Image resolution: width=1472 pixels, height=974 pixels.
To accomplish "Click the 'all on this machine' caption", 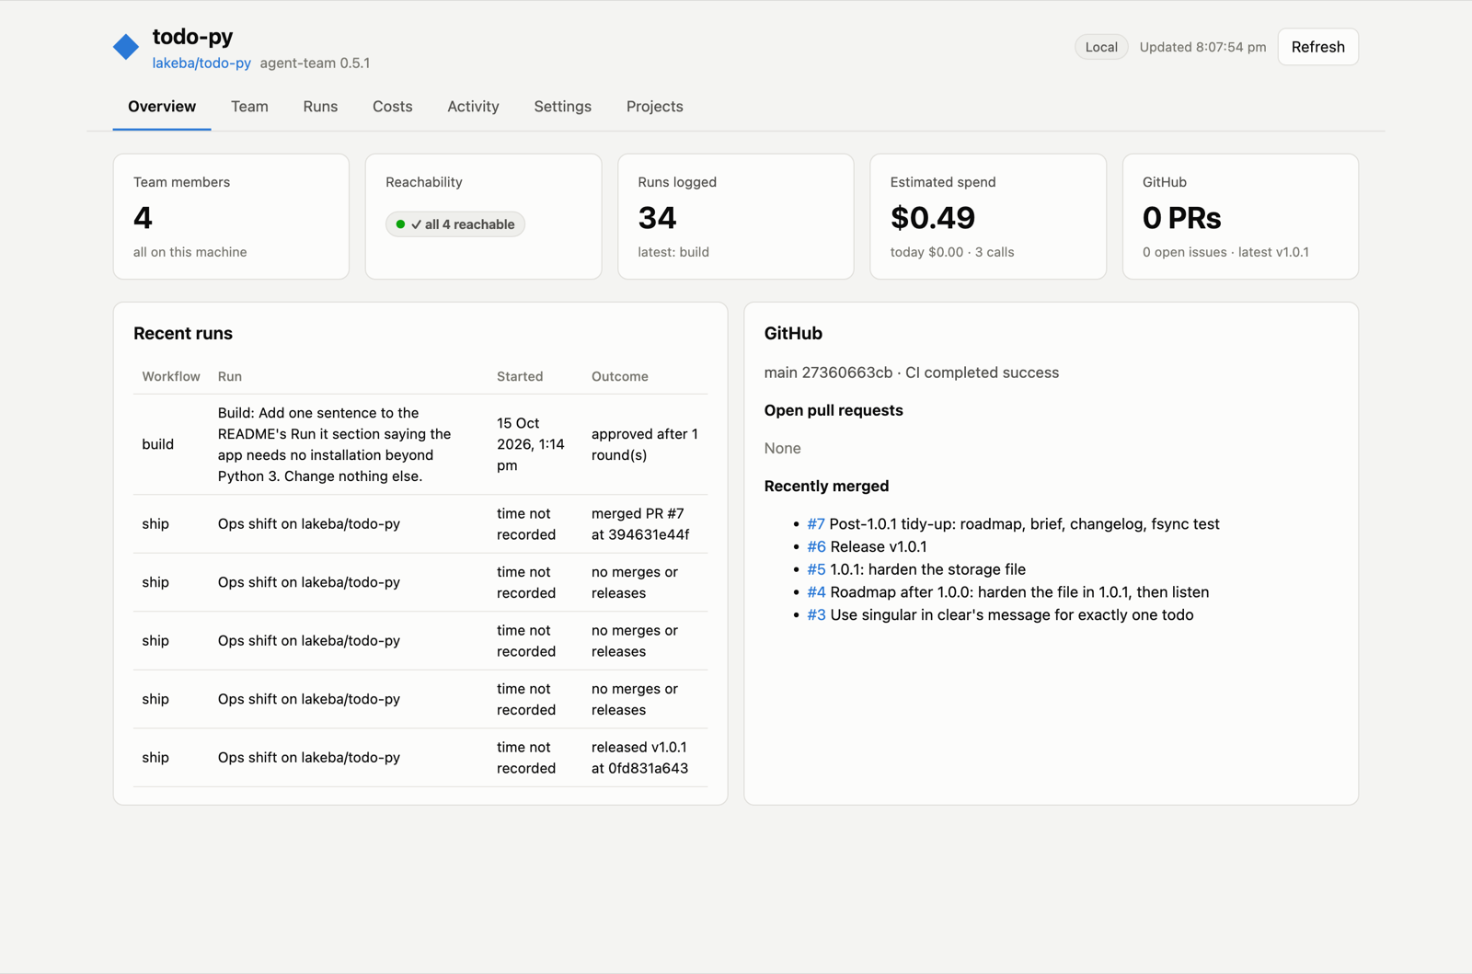I will coord(190,252).
